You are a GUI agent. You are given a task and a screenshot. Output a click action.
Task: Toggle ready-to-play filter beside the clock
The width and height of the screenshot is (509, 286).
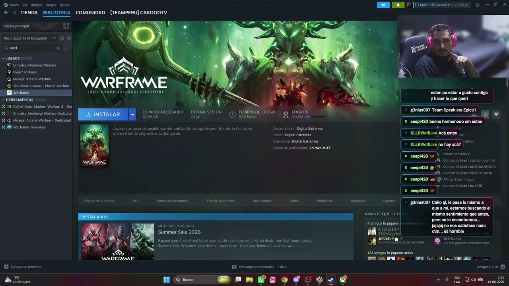coord(69,38)
